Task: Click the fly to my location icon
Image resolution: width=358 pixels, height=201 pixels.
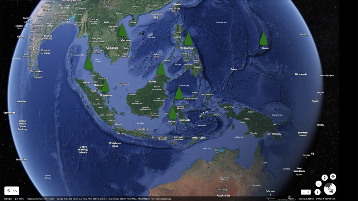Action: click(x=333, y=177)
